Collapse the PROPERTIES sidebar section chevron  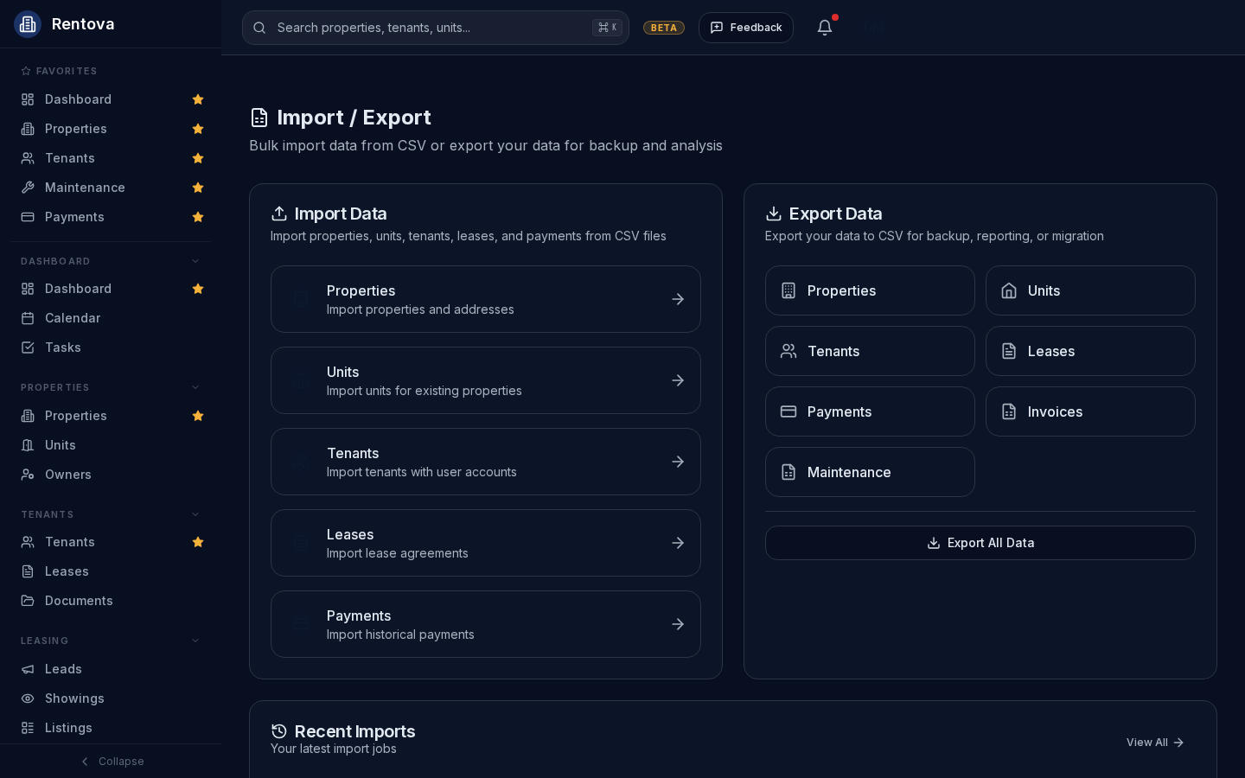195,387
